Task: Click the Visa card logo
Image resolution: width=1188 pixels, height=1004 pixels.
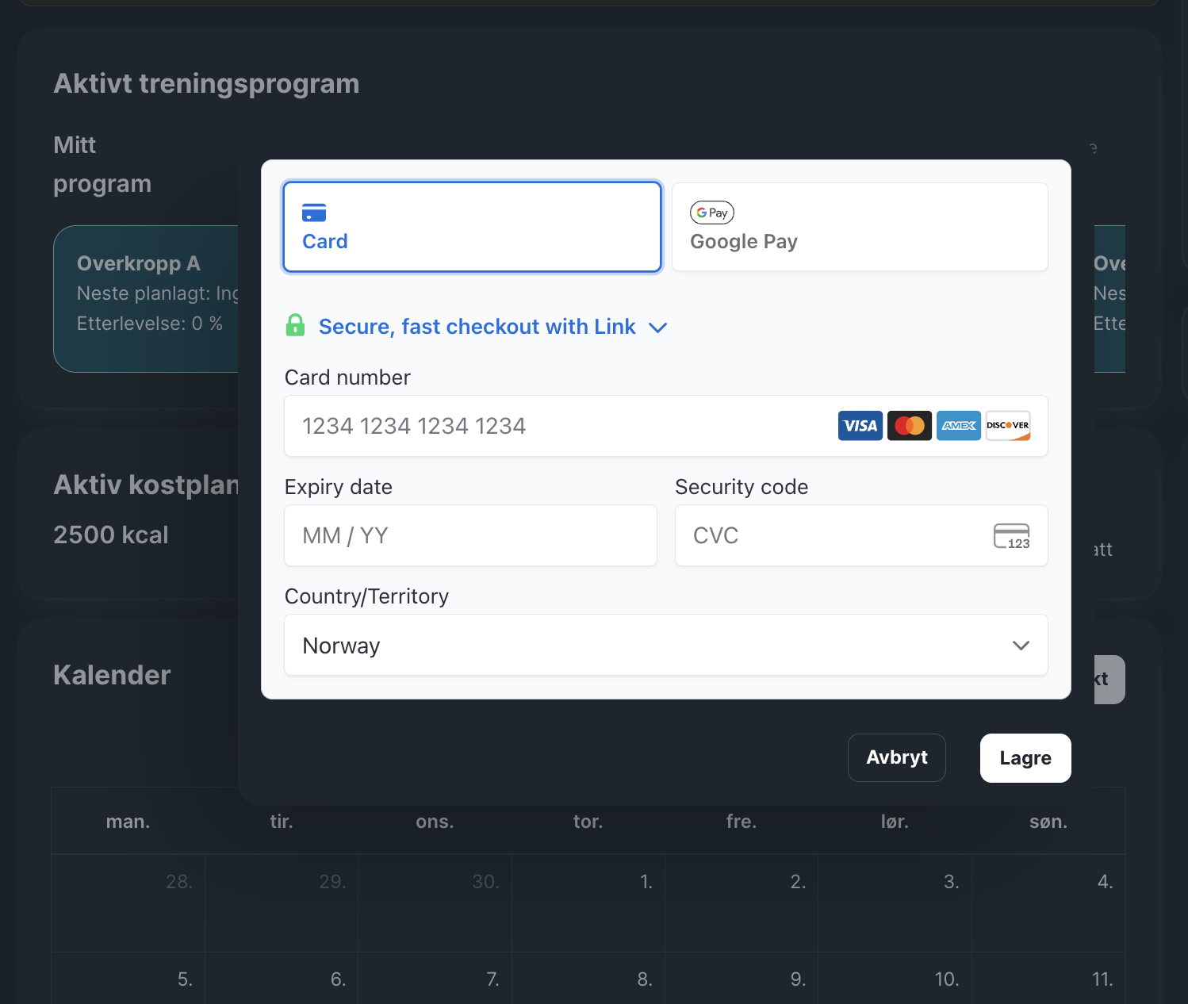Action: click(x=860, y=426)
